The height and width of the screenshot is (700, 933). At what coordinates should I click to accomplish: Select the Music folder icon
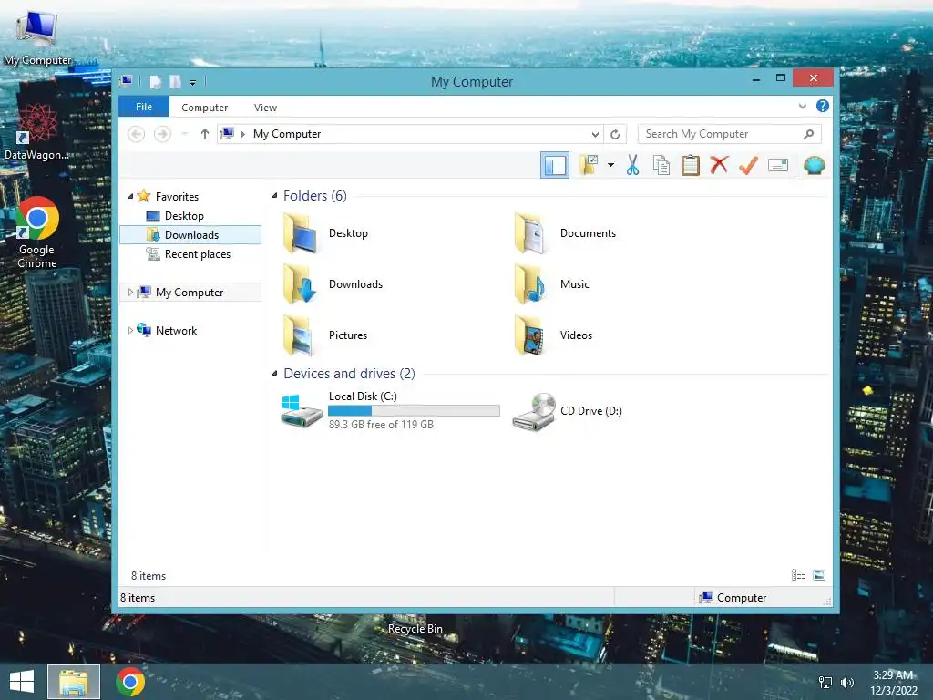[x=529, y=284]
